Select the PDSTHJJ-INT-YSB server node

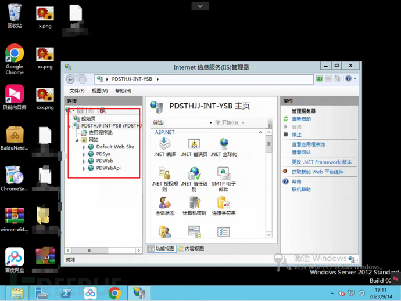click(x=111, y=126)
